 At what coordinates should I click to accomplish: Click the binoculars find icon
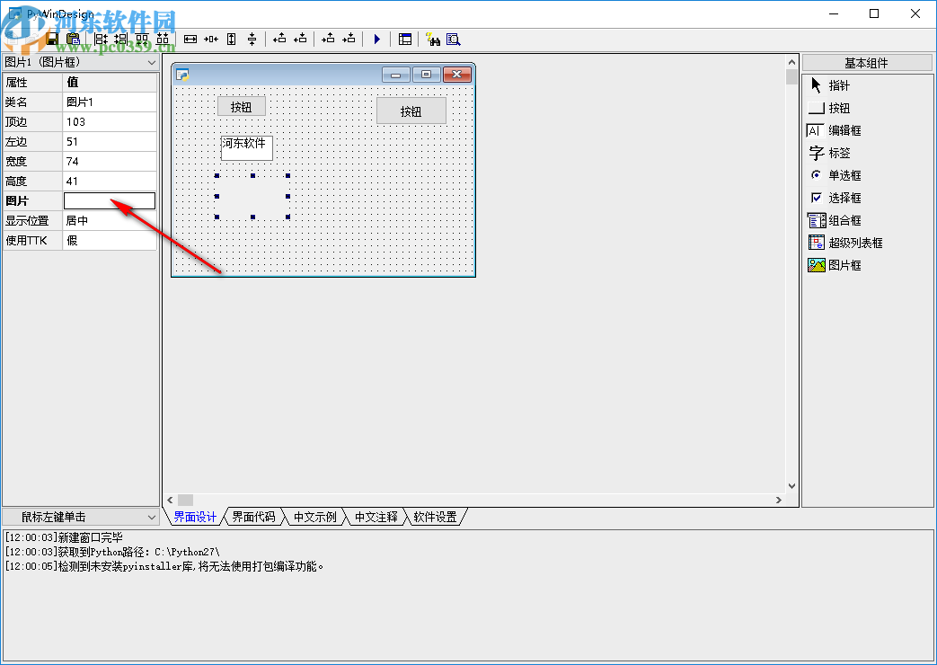point(433,39)
